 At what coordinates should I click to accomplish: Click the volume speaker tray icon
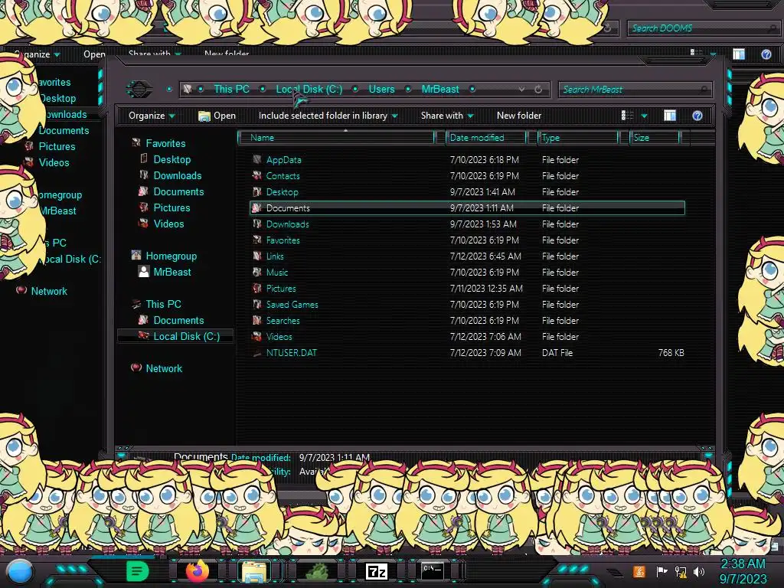click(x=699, y=571)
